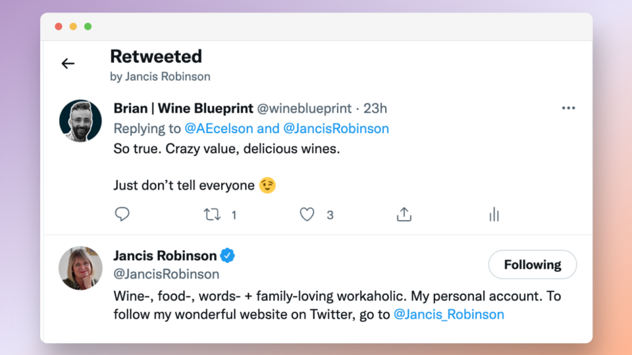Follow the @Jancis_Robinson website account link
The height and width of the screenshot is (355, 632).
449,314
